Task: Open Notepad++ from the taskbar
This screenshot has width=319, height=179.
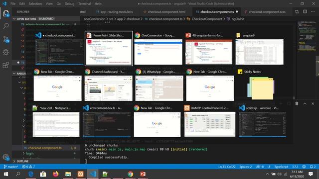Action: tap(105, 174)
